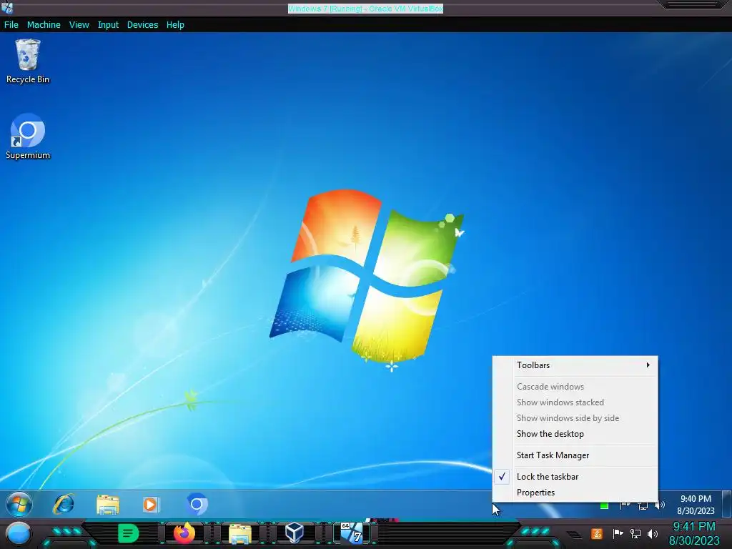Open File Explorer on the host taskbar

click(x=240, y=534)
